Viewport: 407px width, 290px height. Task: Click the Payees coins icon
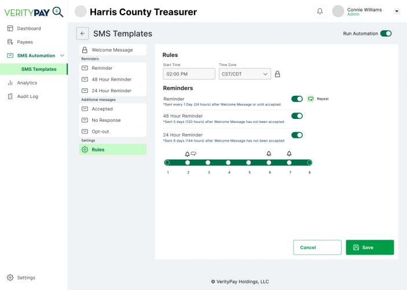10,42
